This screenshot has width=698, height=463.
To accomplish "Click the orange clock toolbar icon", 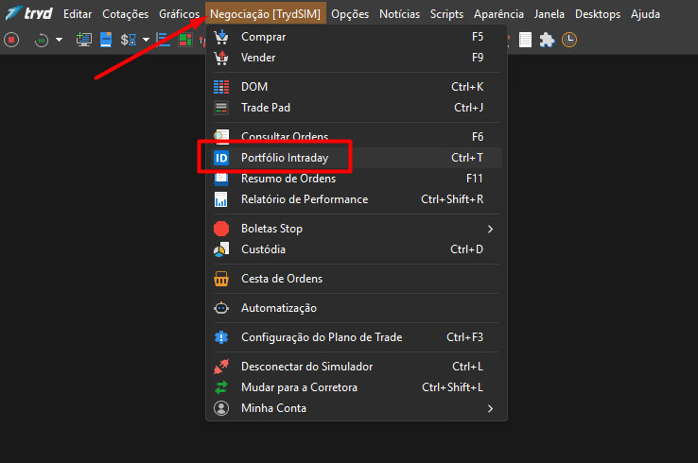I will click(x=569, y=40).
